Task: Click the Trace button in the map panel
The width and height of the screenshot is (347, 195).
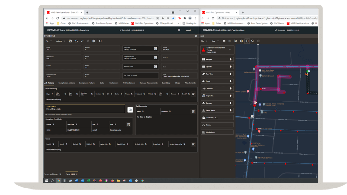Action: coord(217,125)
